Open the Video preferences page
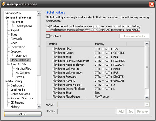The height and width of the screenshot is (121, 156). 14,43
